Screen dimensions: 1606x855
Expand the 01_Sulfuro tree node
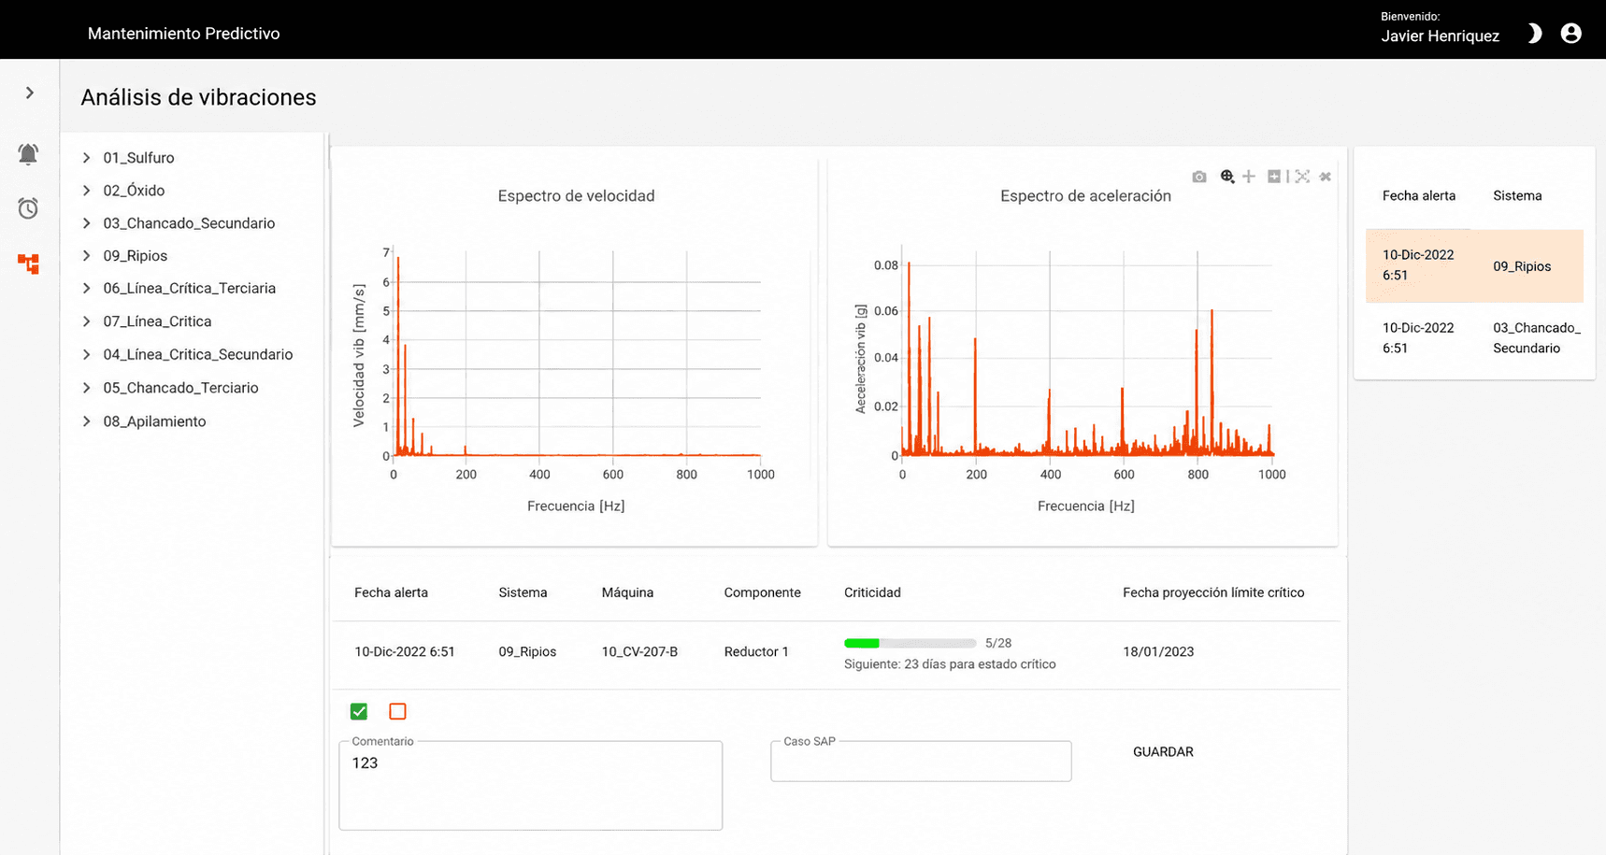pos(86,158)
